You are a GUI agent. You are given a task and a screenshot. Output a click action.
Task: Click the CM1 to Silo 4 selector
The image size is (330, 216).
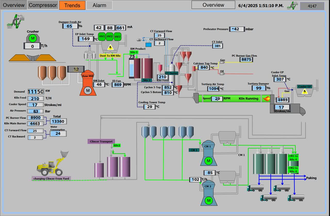pyautogui.click(x=293, y=158)
